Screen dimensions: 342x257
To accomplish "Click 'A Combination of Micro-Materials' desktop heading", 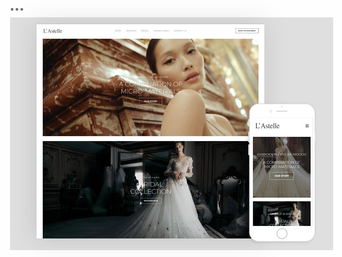I will pos(150,88).
